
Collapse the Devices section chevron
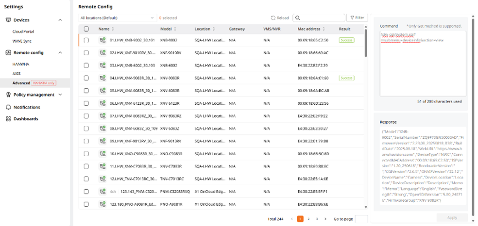60,20
